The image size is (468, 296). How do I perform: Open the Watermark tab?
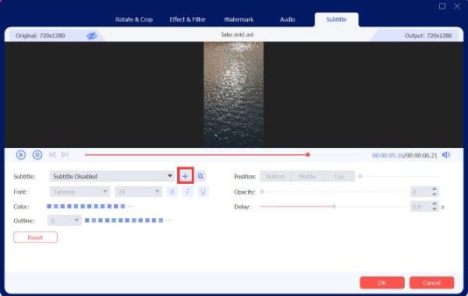[239, 19]
